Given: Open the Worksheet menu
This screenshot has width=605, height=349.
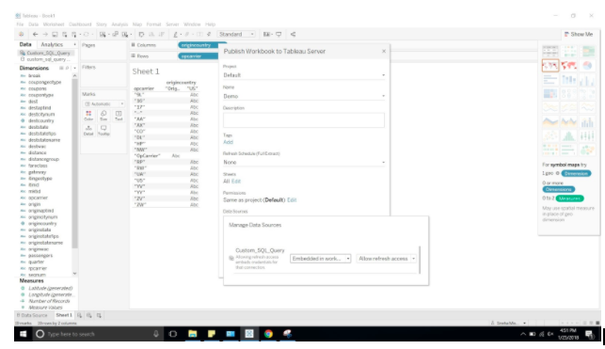Looking at the screenshot, I should 54,24.
